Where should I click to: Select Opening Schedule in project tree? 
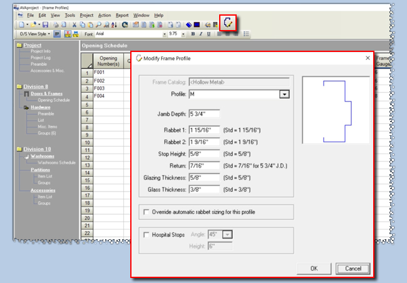click(x=53, y=100)
